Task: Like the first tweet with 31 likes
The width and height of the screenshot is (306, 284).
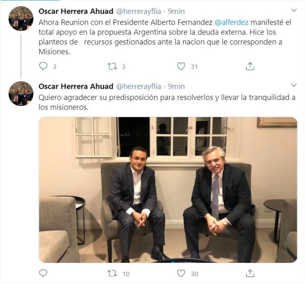Action: click(x=181, y=66)
